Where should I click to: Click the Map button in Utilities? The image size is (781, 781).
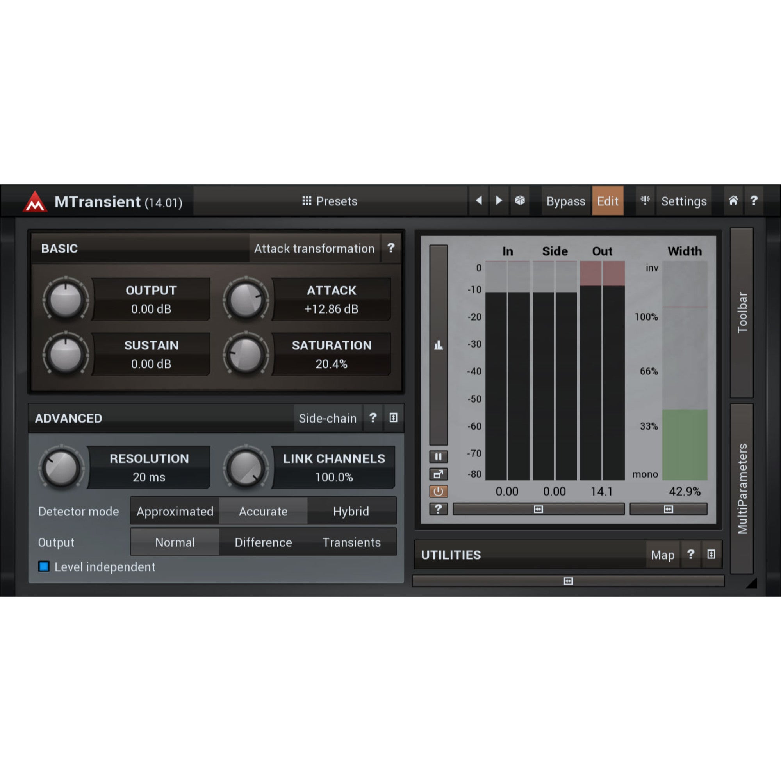pyautogui.click(x=663, y=555)
